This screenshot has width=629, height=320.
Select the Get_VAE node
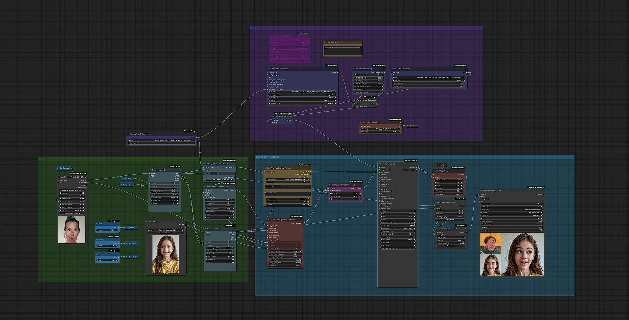coord(440,165)
